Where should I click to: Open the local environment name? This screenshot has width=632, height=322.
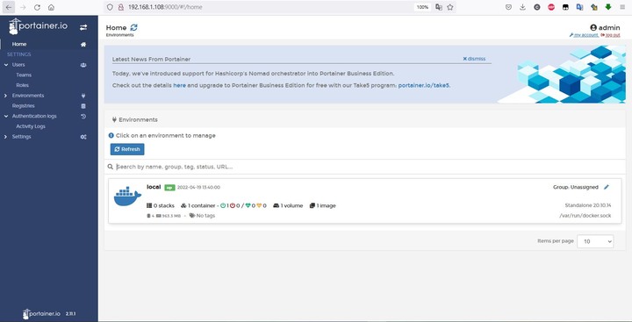(x=154, y=187)
